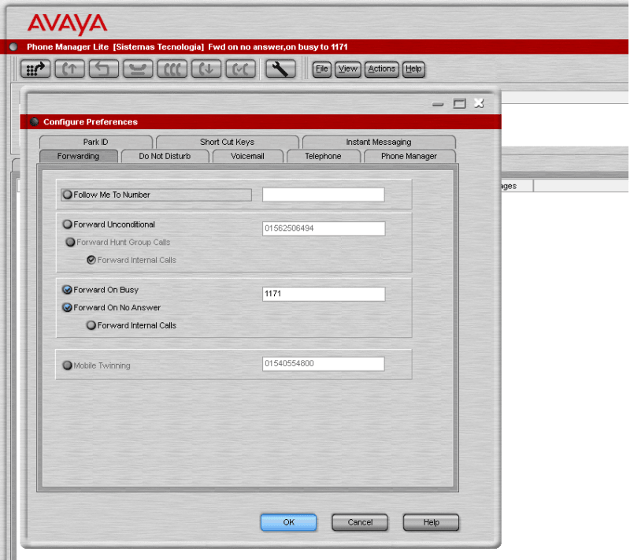Click the Cancel button
This screenshot has width=630, height=560.
point(360,522)
